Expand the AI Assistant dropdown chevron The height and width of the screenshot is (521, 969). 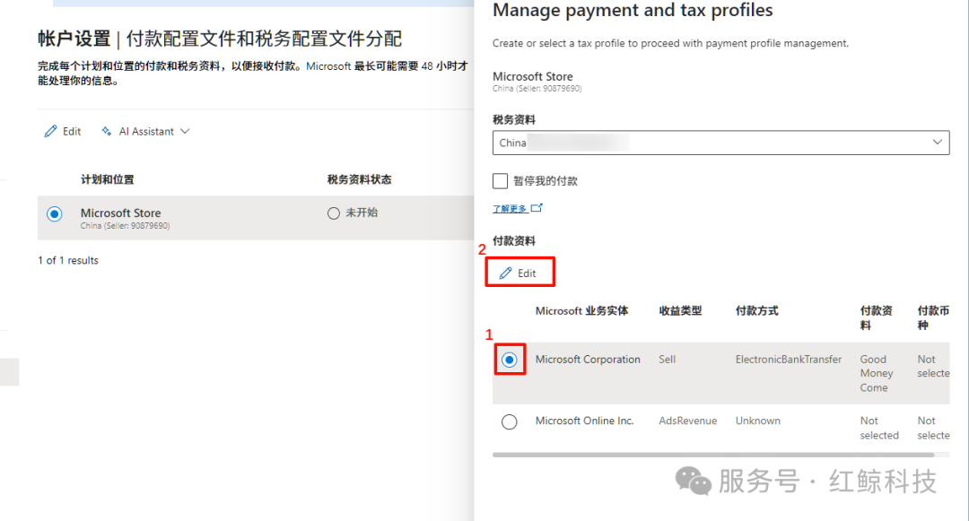[x=185, y=132]
